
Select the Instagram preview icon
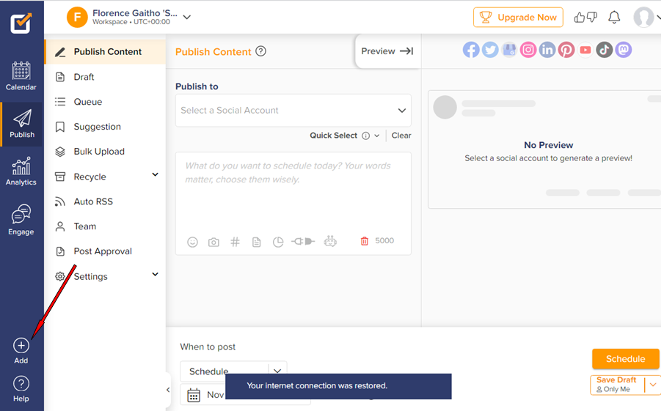click(x=528, y=50)
